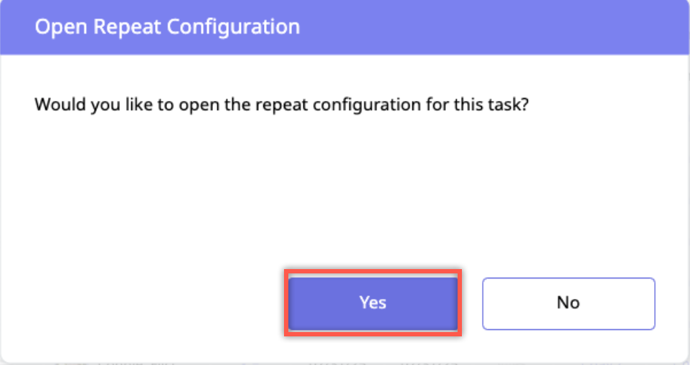Viewport: 690px width, 365px height.
Task: Hit the filled purple Yes button
Action: [x=373, y=303]
